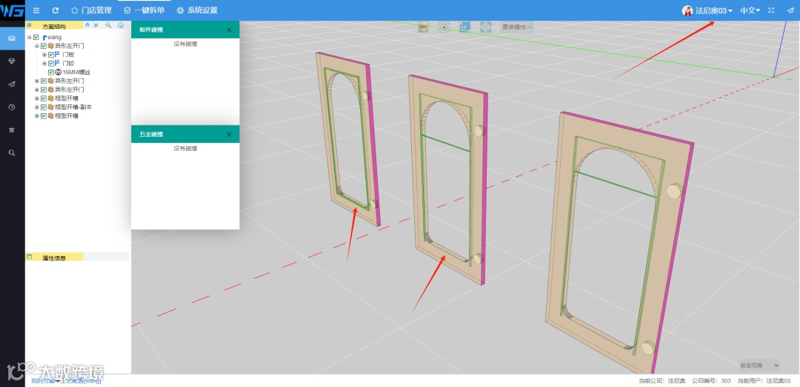The height and width of the screenshot is (387, 800).
Task: Select the 16MM螺丝 tree label
Action: tap(76, 73)
